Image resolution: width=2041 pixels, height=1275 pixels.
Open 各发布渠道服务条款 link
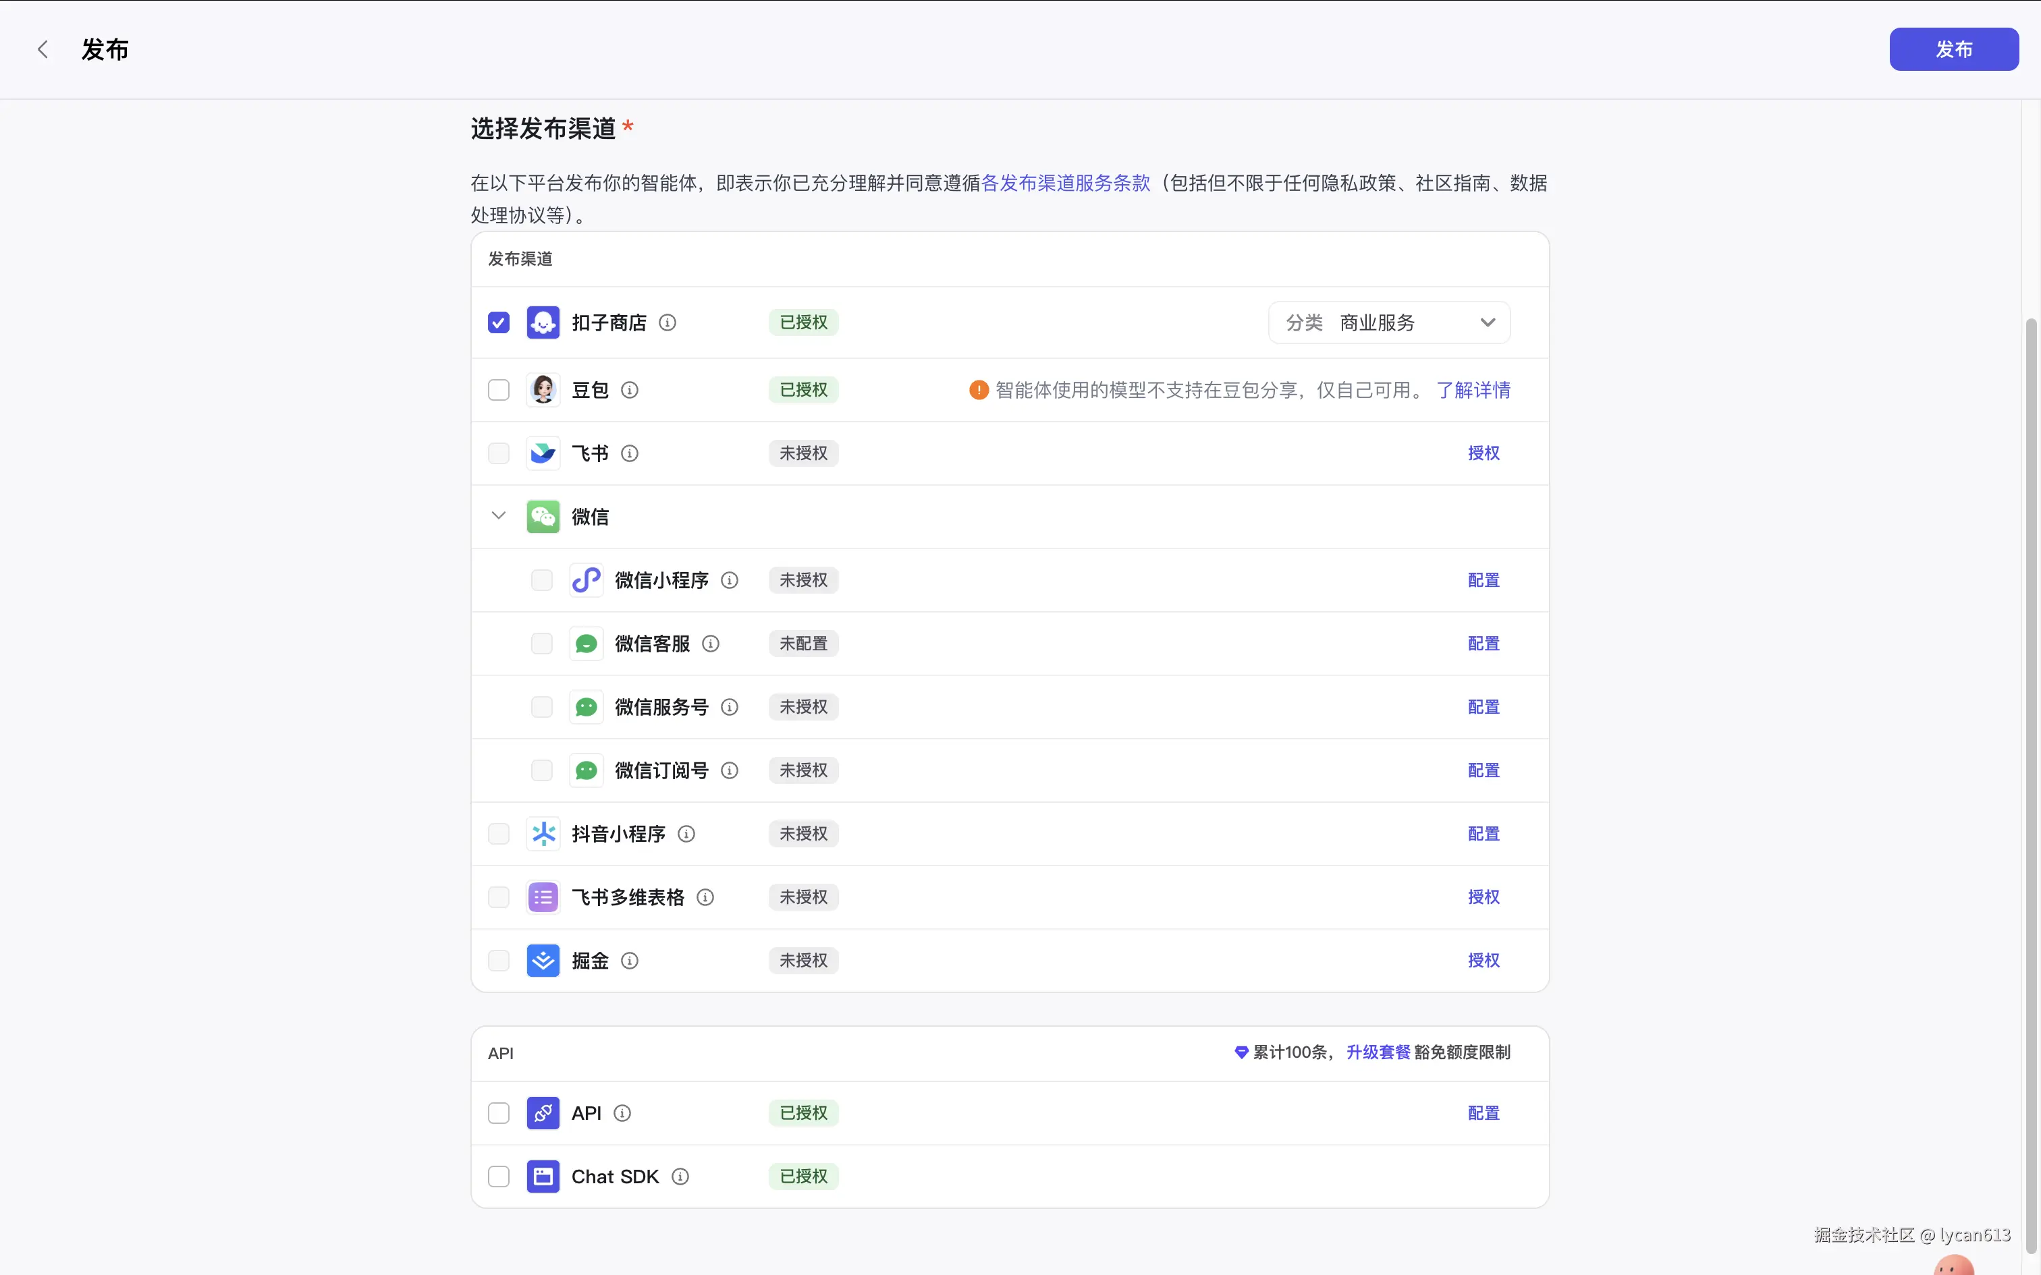click(x=1065, y=183)
